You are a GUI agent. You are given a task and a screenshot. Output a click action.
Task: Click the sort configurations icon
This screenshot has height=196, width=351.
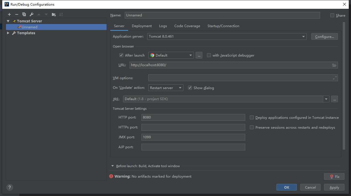pos(61,14)
